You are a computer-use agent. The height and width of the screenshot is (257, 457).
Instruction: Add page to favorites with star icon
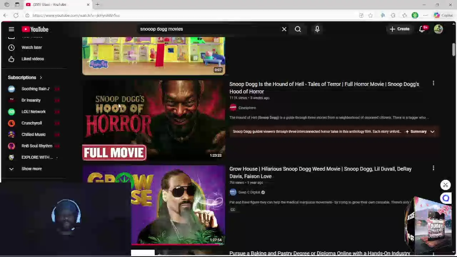click(x=371, y=15)
